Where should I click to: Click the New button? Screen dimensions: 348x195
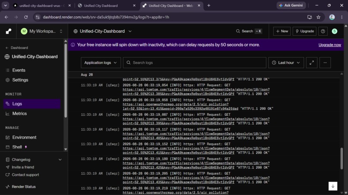[282, 31]
